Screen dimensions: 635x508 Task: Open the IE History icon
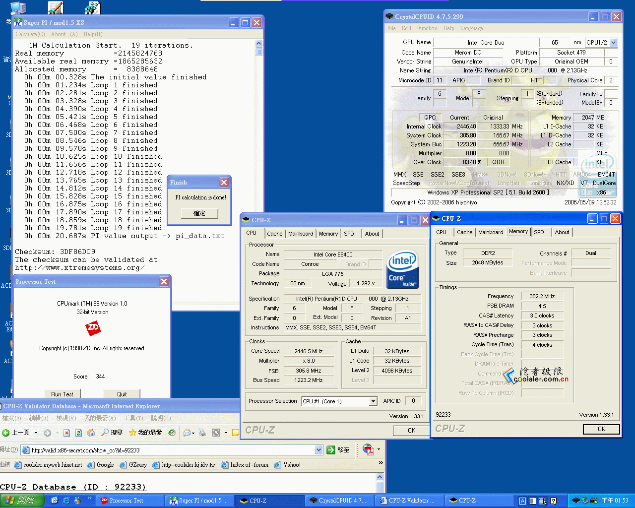click(172, 433)
